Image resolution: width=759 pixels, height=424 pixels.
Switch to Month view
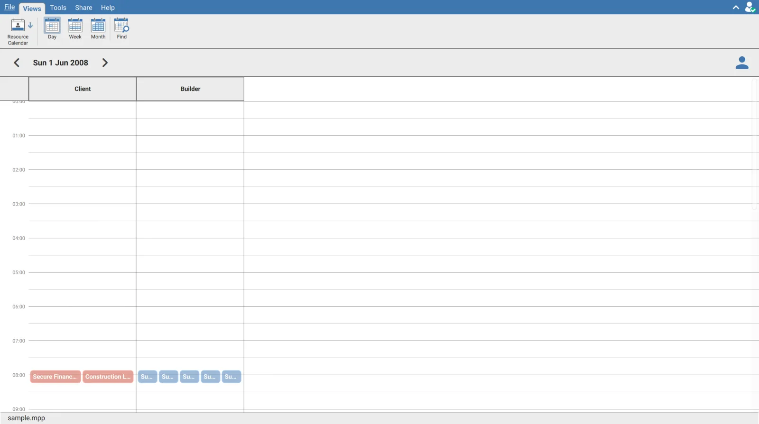pyautogui.click(x=98, y=28)
